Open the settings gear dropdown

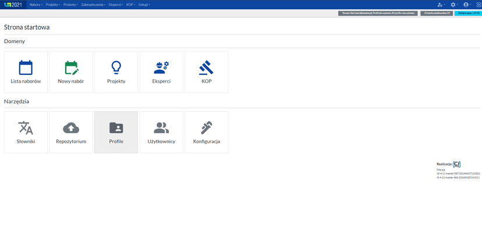click(454, 5)
